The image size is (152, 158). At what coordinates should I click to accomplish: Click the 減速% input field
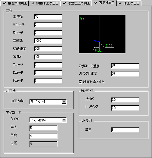[48, 57]
